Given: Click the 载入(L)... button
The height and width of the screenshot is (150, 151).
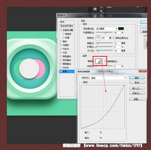Looking at the screenshot, I should point(137,88).
